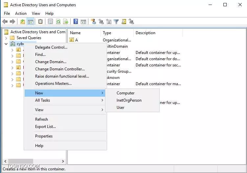This screenshot has height=173, width=247.
Task: Click the Description column header
Action: point(158,33)
